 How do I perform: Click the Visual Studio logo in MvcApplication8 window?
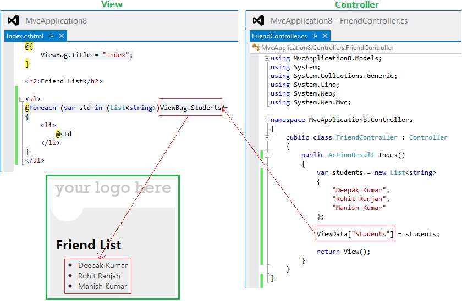tap(13, 20)
